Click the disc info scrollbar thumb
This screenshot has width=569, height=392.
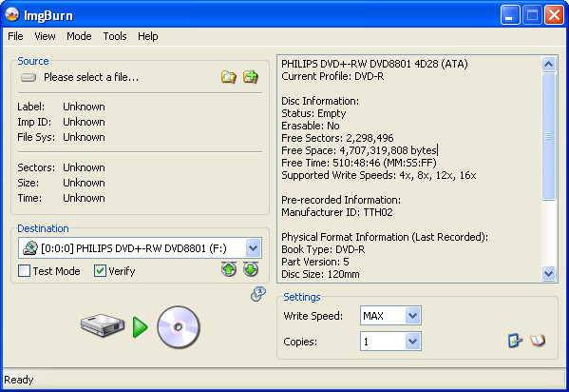(x=548, y=136)
